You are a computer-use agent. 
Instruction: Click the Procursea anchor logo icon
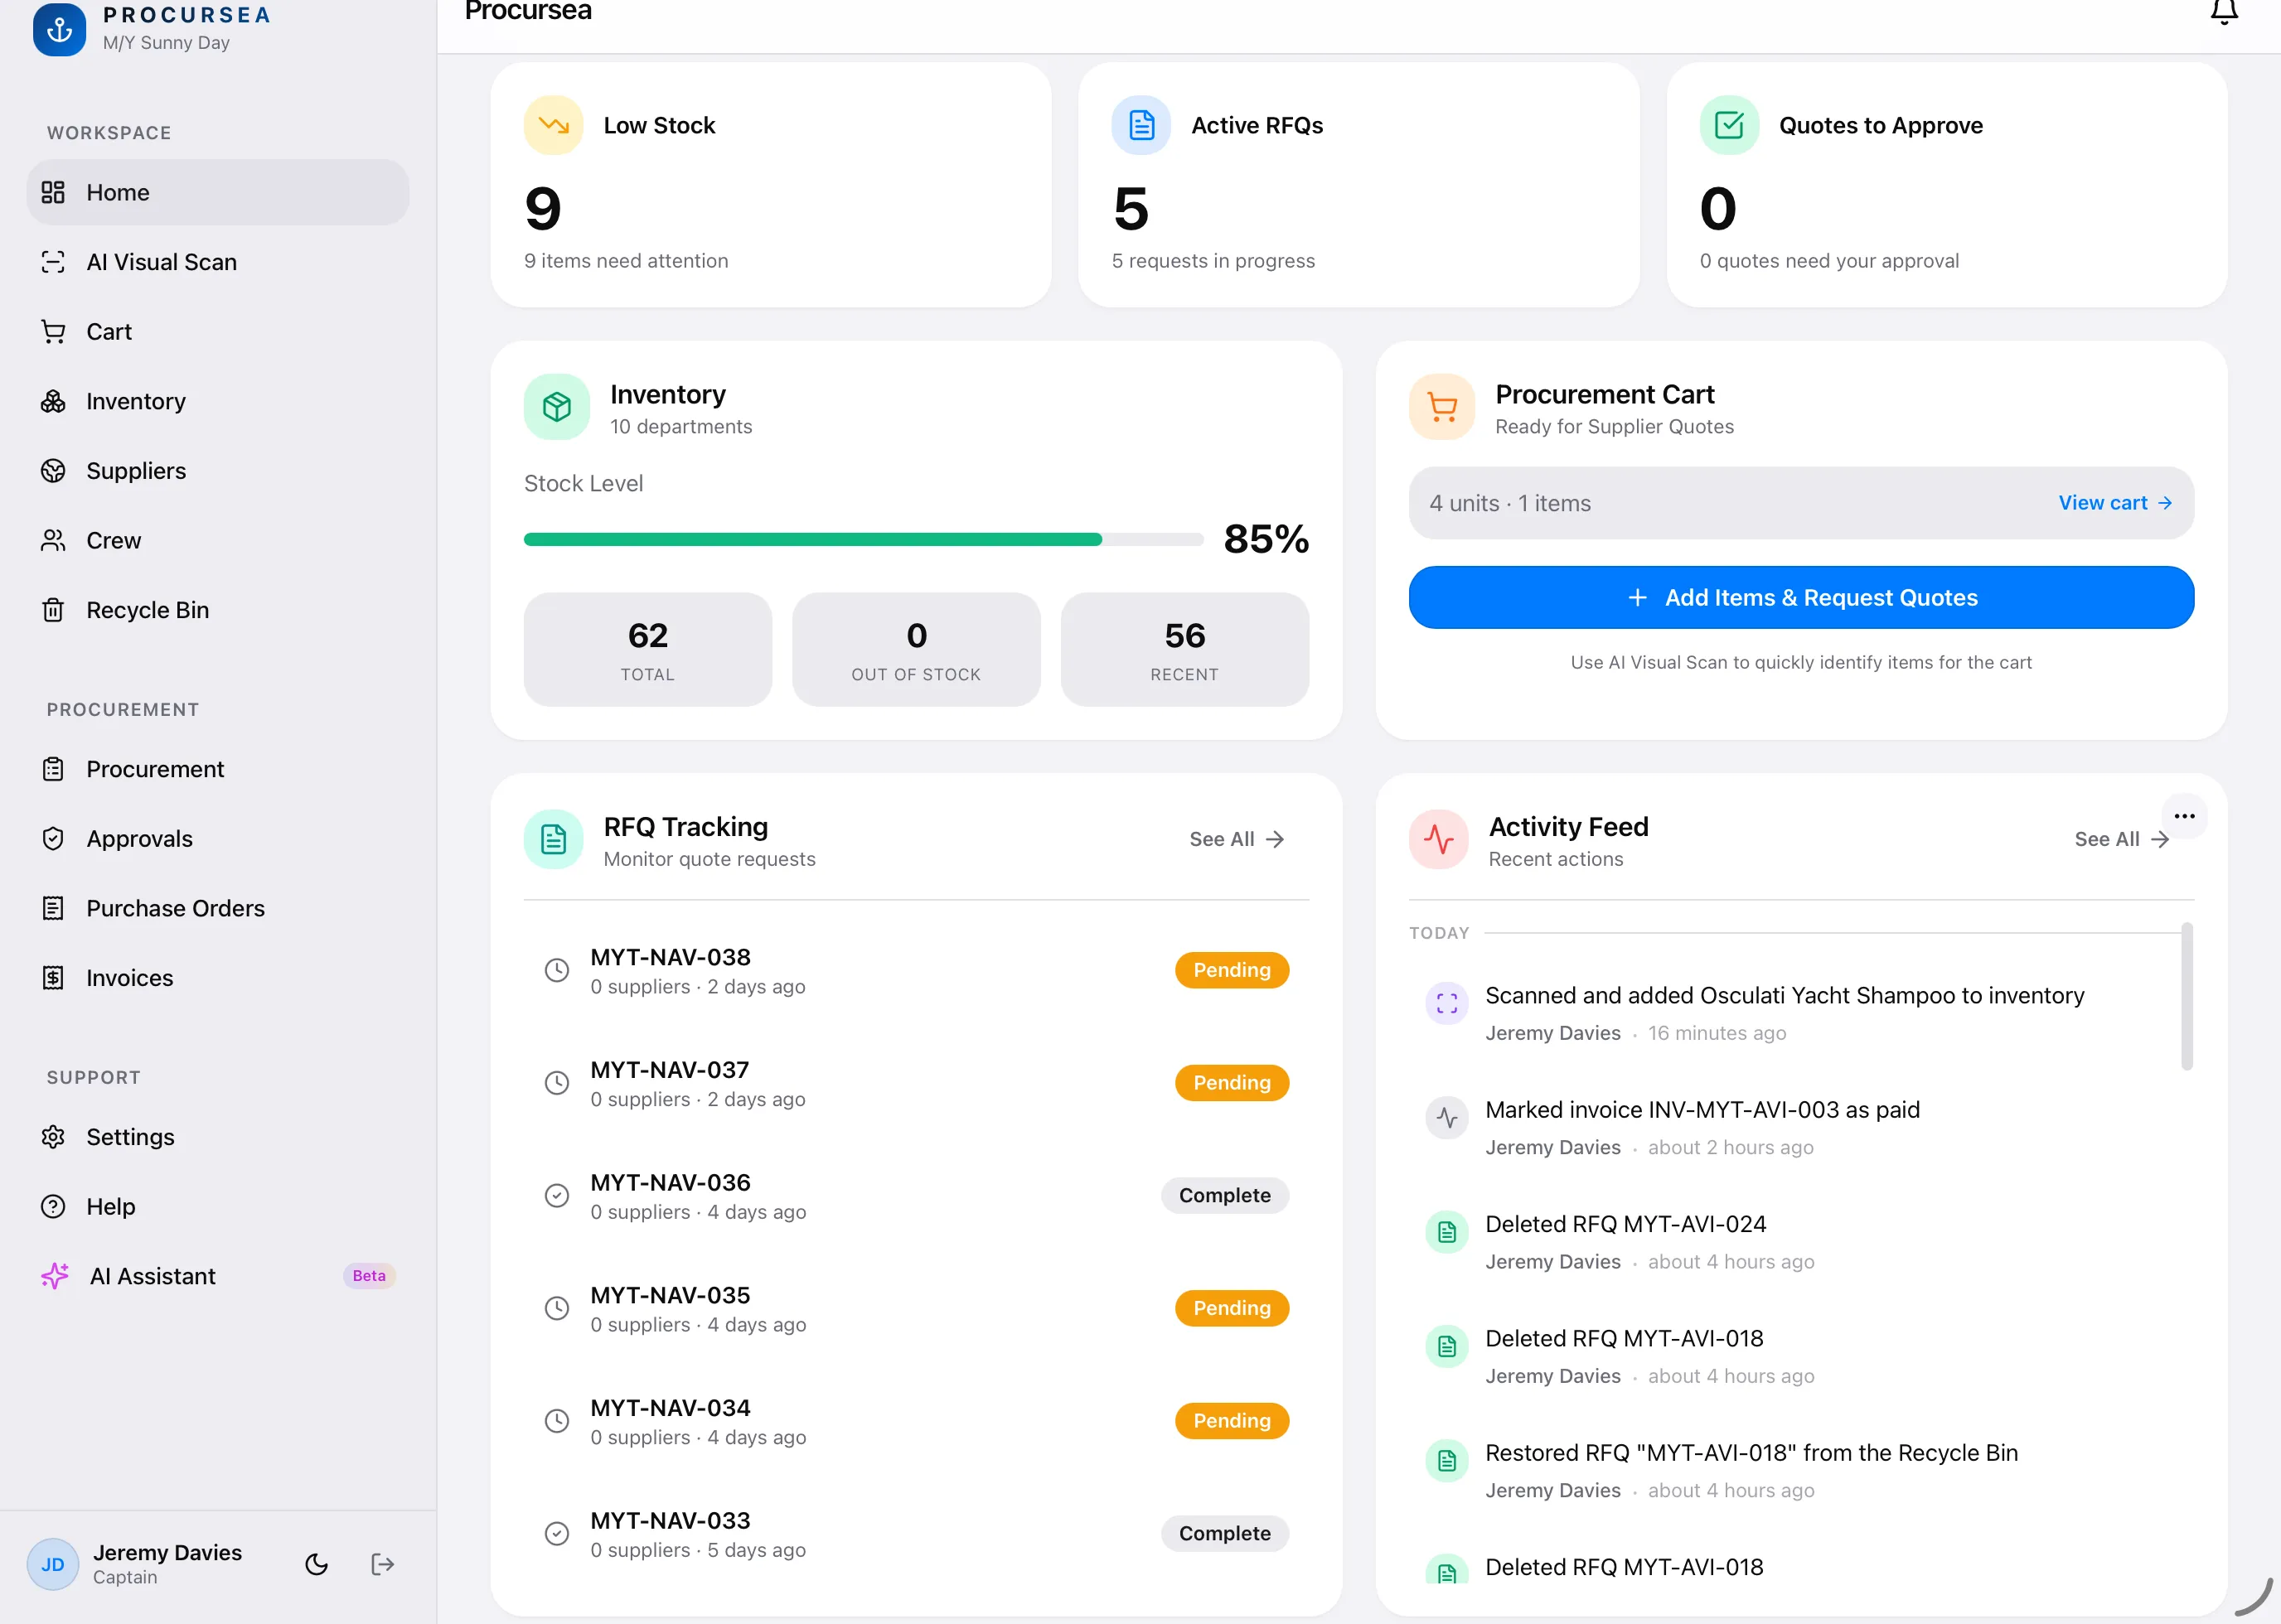pos(59,30)
